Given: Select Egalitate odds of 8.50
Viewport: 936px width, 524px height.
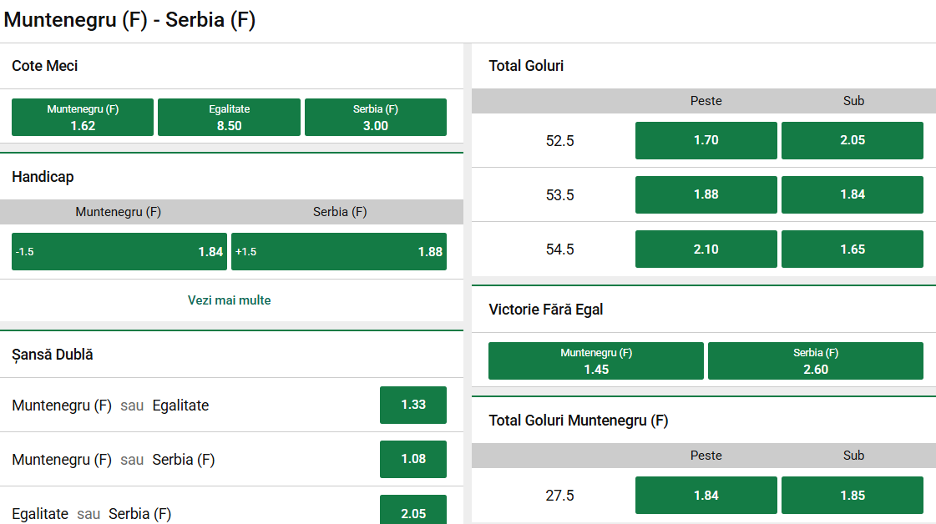Looking at the screenshot, I should click(229, 117).
